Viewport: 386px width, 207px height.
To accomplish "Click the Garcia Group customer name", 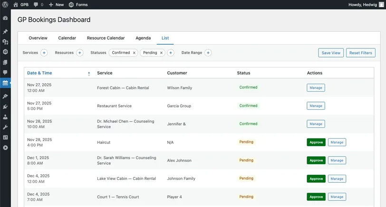I will coord(179,106).
